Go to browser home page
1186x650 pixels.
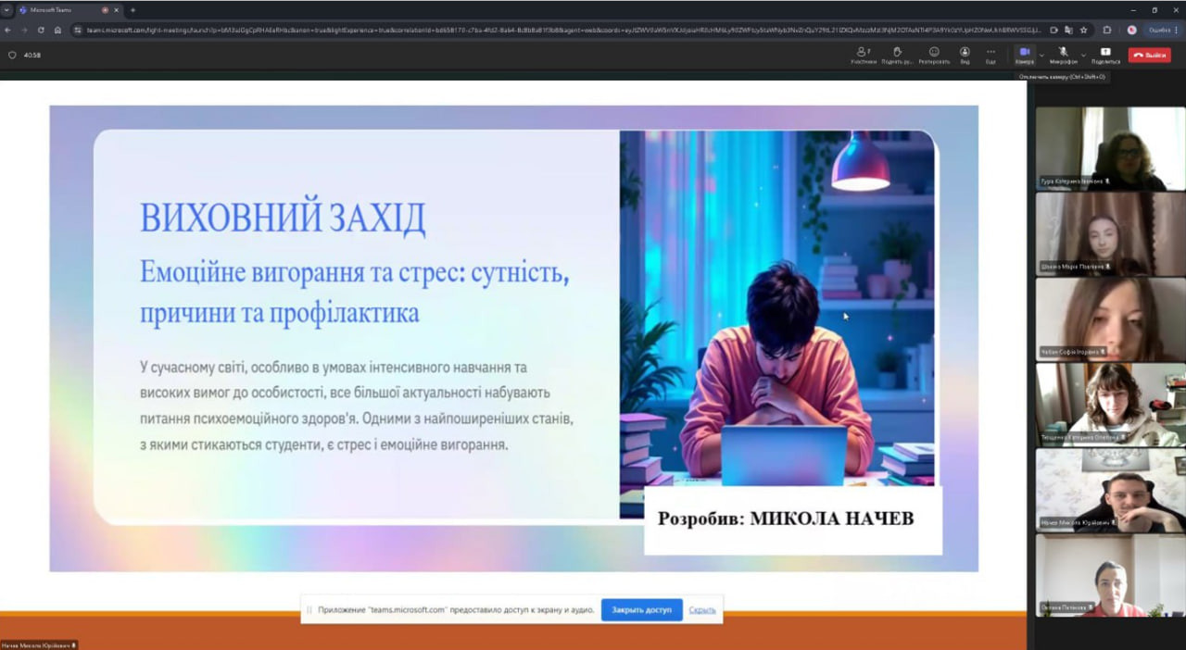point(57,30)
